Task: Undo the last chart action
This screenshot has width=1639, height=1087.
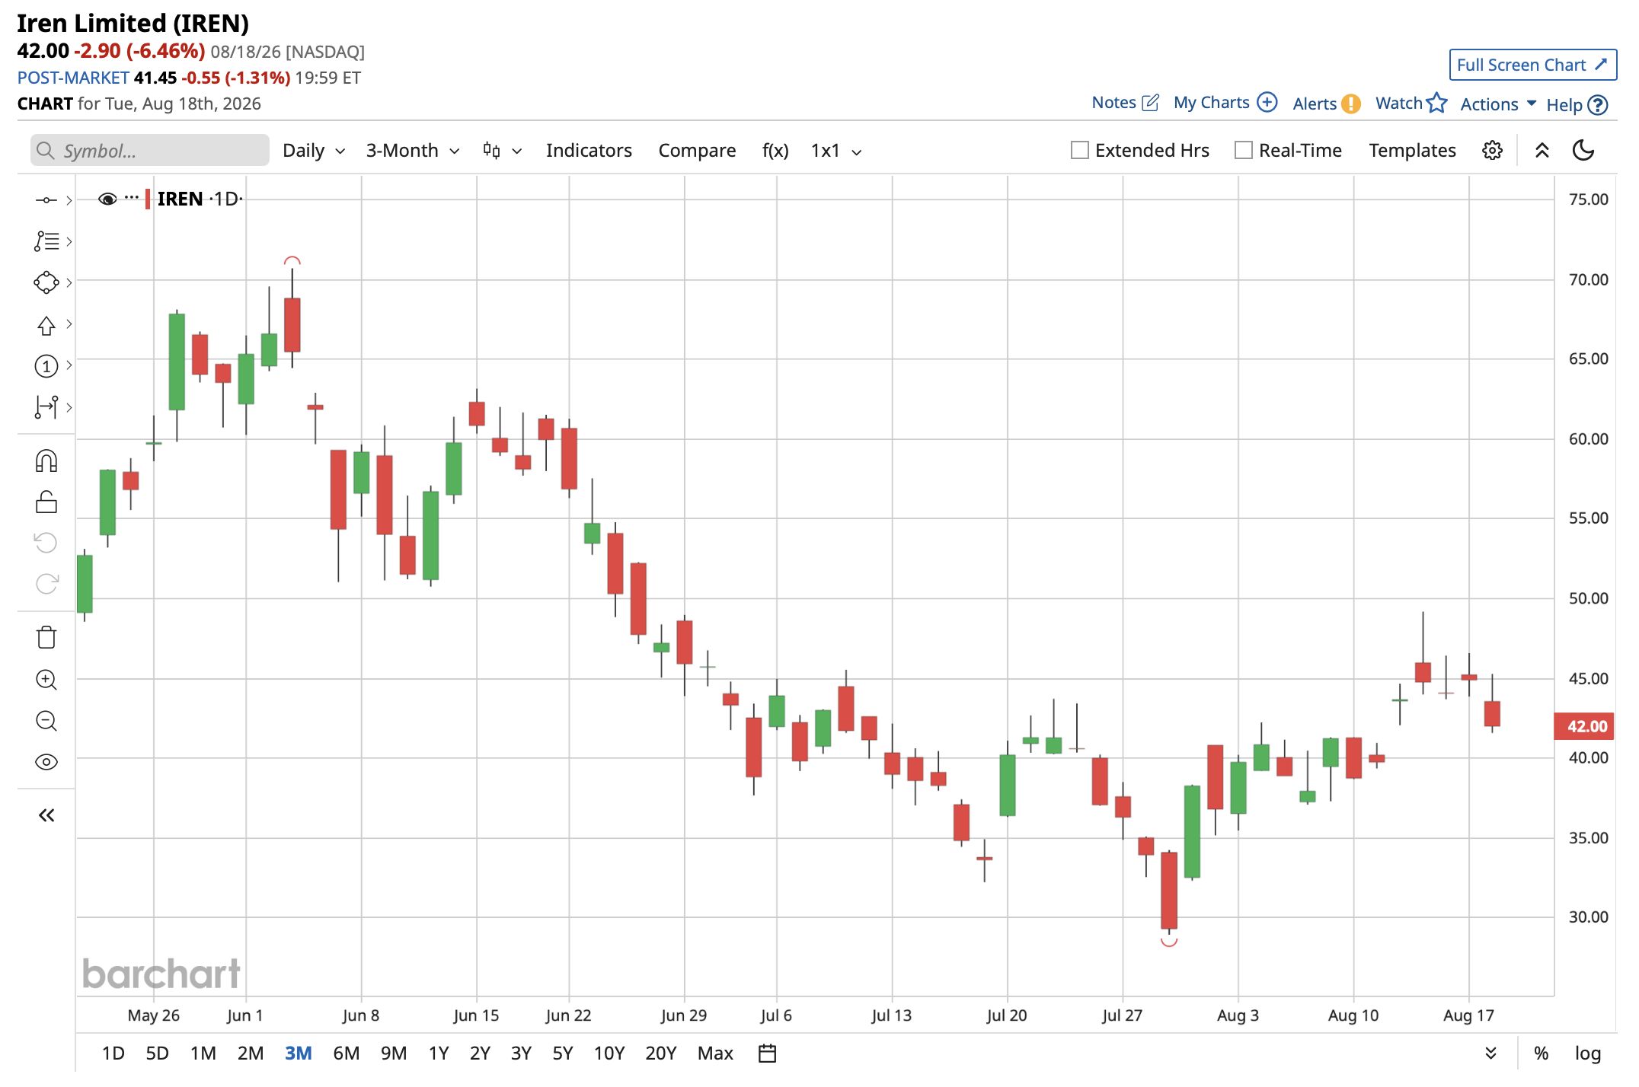Action: (46, 543)
